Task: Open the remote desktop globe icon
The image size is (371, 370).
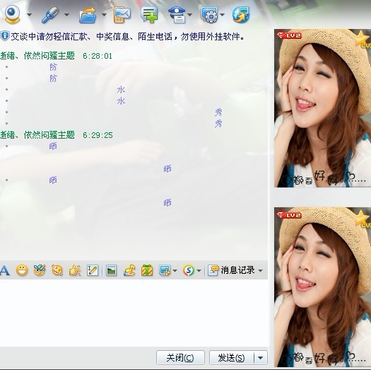Action: click(x=241, y=15)
